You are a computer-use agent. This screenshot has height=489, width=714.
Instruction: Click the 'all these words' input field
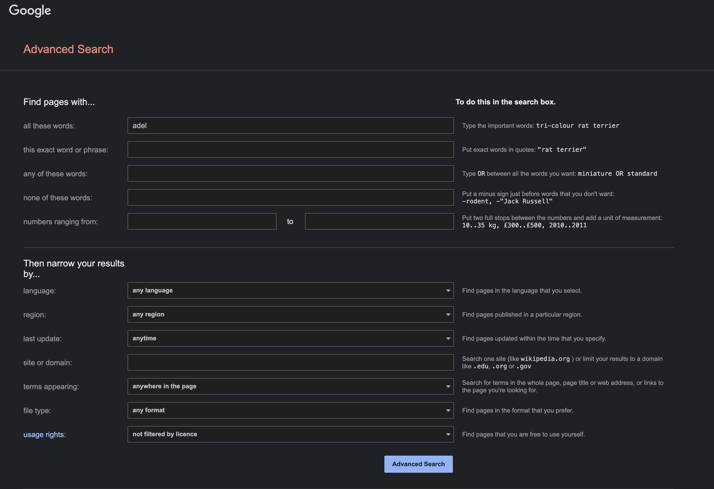(290, 126)
